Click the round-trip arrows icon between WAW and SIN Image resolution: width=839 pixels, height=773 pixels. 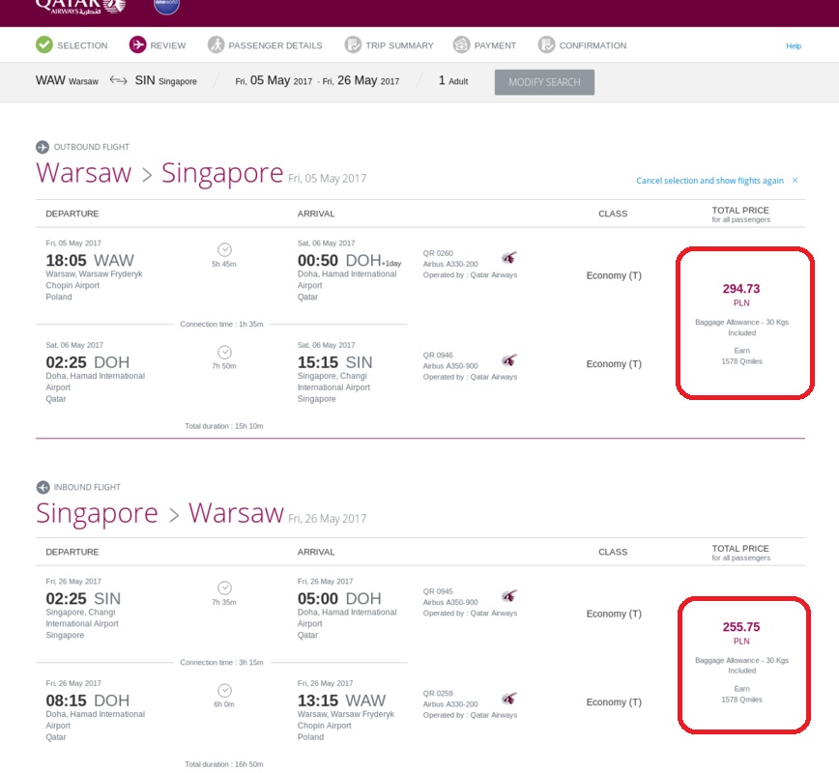coord(118,80)
